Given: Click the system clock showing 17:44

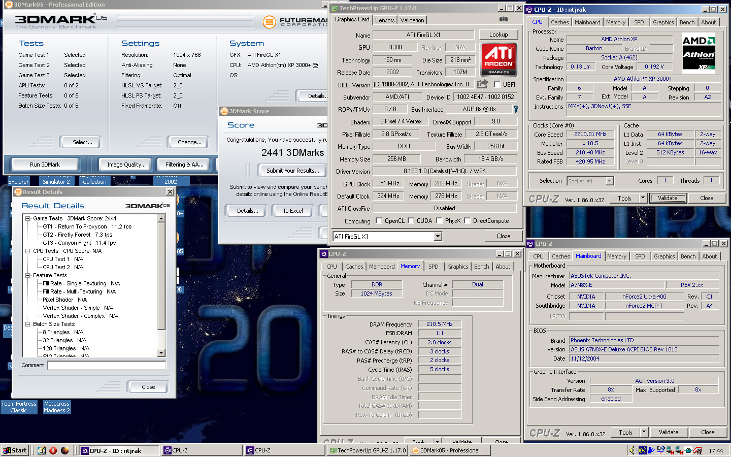Looking at the screenshot, I should coord(716,451).
